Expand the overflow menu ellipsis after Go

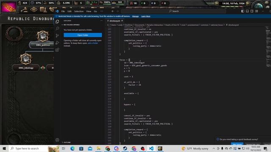click(x=102, y=11)
